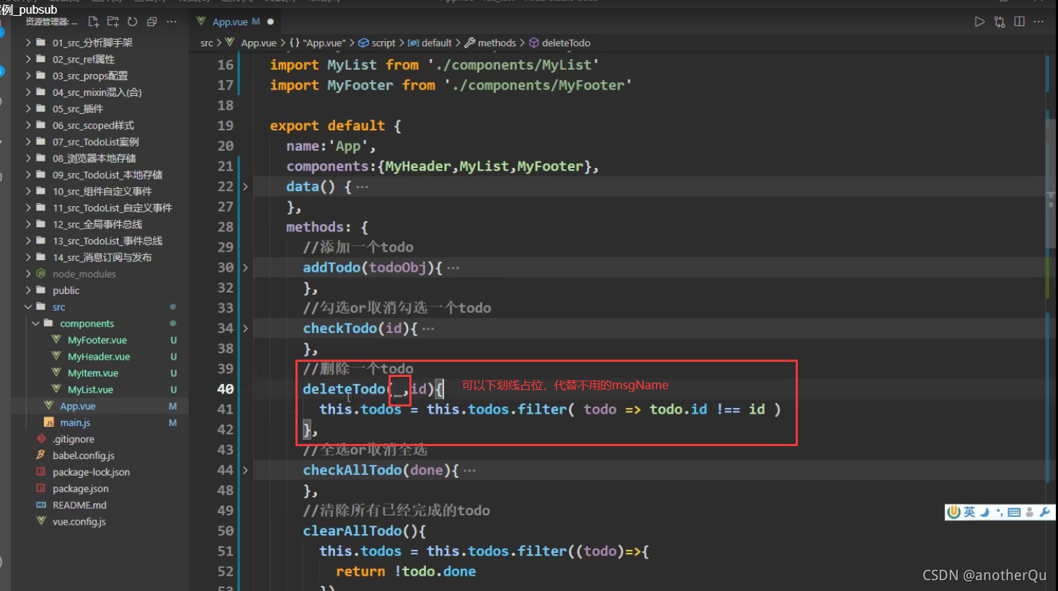Click the git icon beside .gitignore
Viewport: 1058px width, 591px height.
pyautogui.click(x=41, y=439)
